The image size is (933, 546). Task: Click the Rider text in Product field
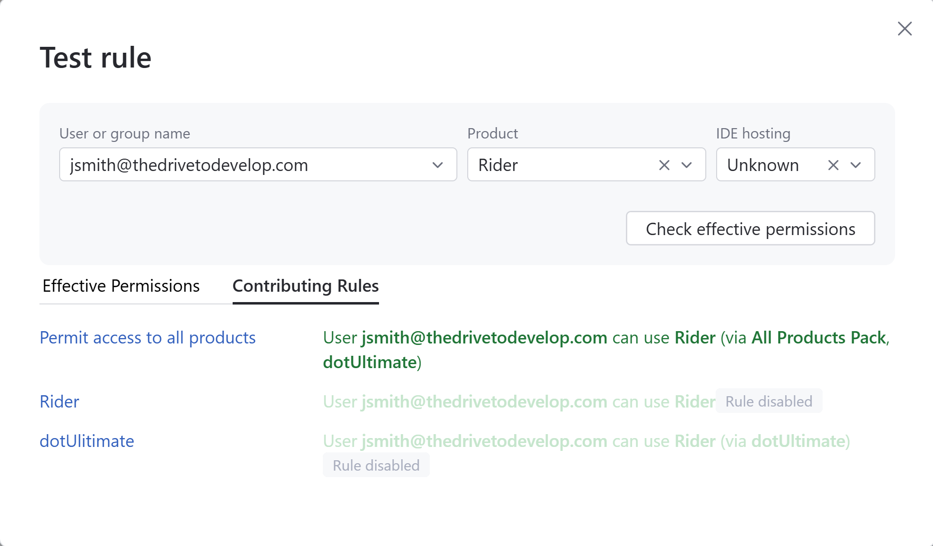coord(498,165)
